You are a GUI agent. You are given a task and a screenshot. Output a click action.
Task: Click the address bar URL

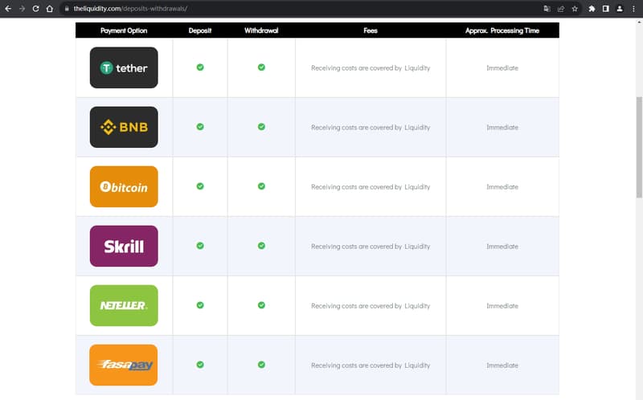click(x=130, y=9)
